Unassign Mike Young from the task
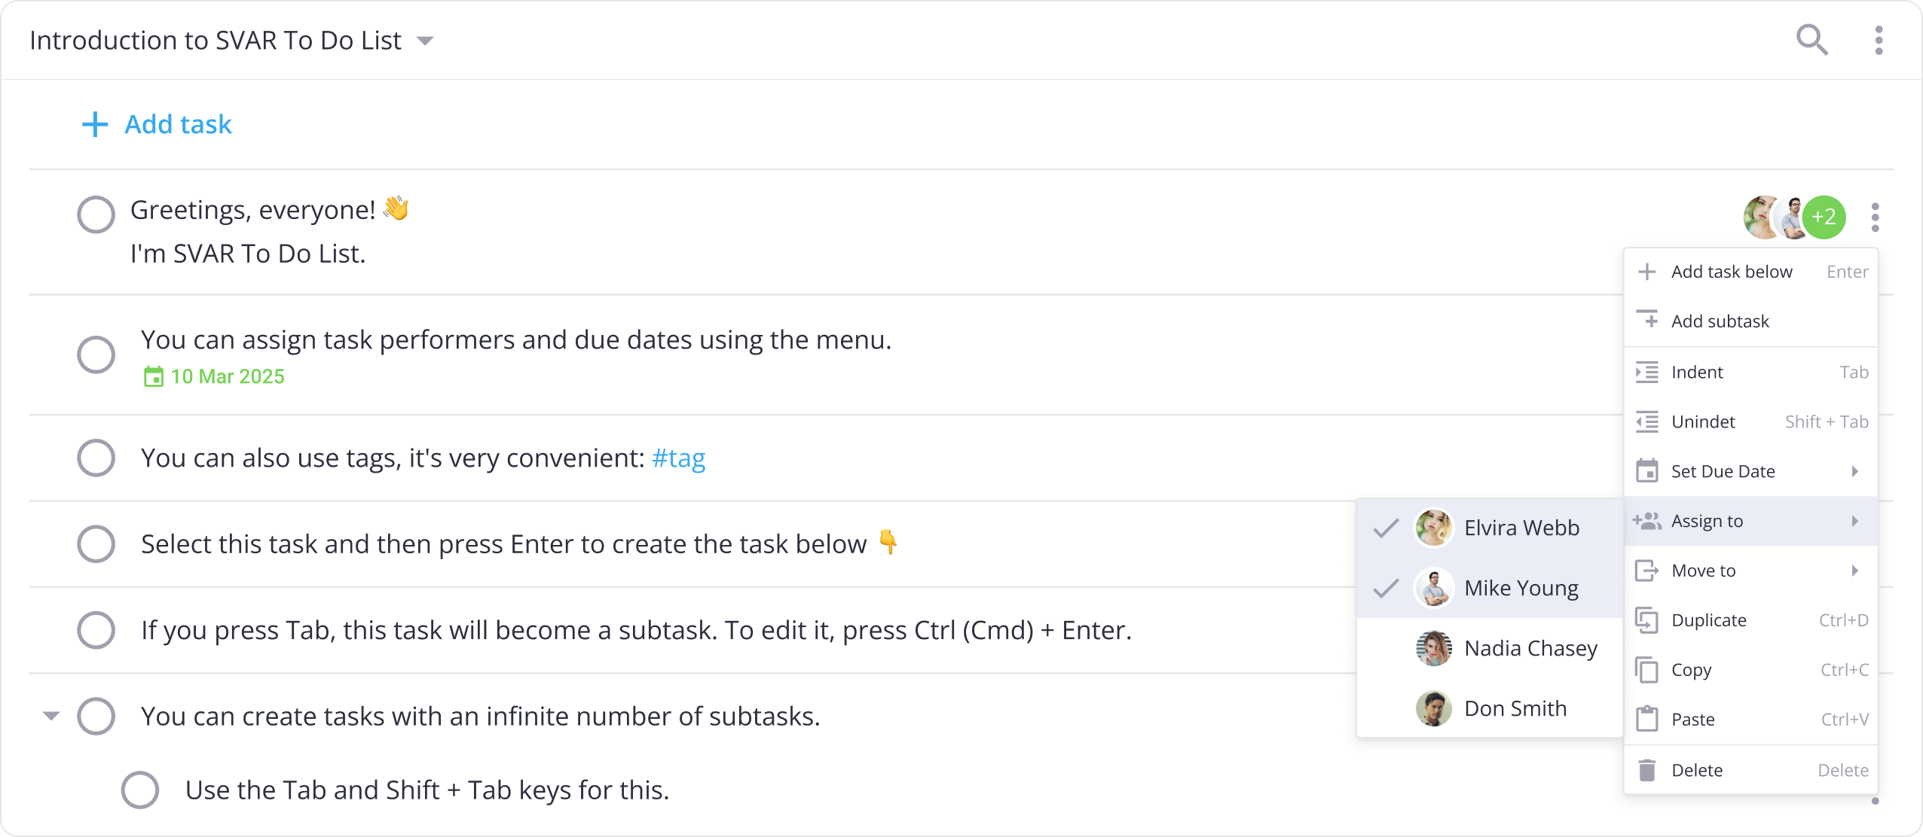The height and width of the screenshot is (837, 1923). pos(1490,588)
